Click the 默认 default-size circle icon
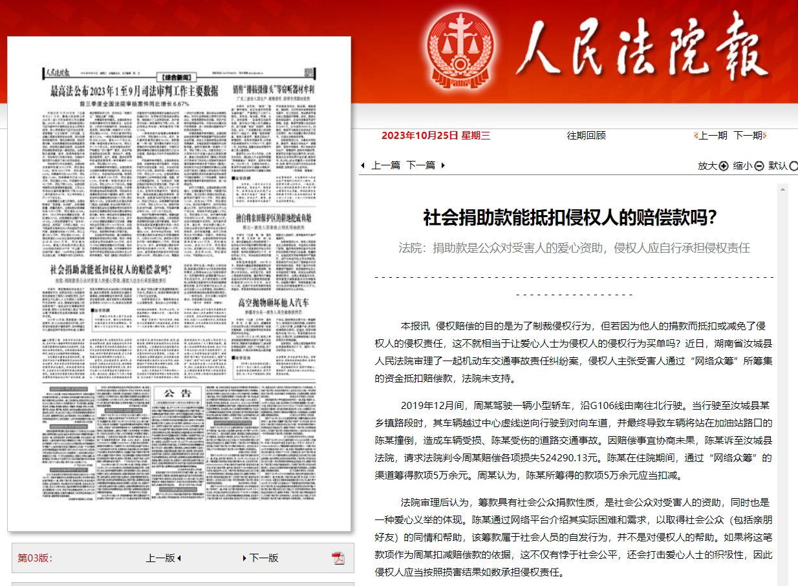 pyautogui.click(x=794, y=166)
